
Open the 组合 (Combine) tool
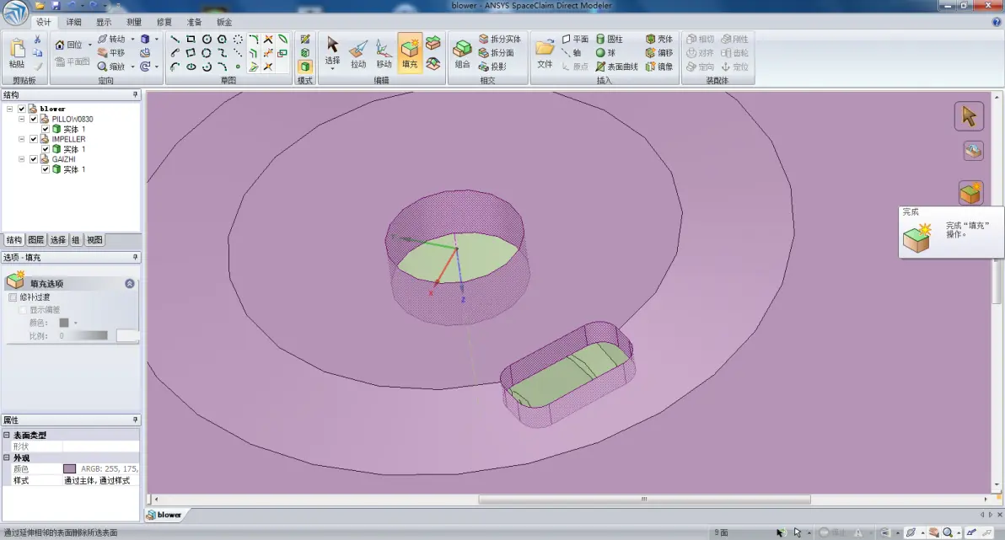(x=462, y=54)
